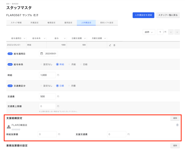This screenshot has width=185, height=155.
Task: Expand the 月額交通費 column header menu
Action: tap(105, 38)
